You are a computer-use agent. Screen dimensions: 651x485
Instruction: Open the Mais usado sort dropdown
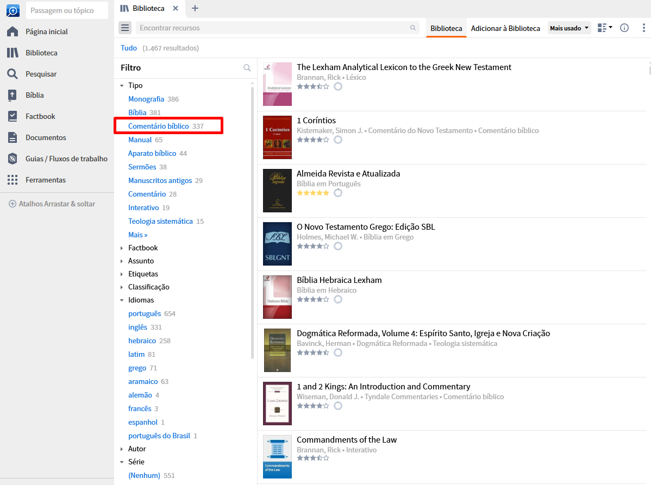click(x=569, y=28)
